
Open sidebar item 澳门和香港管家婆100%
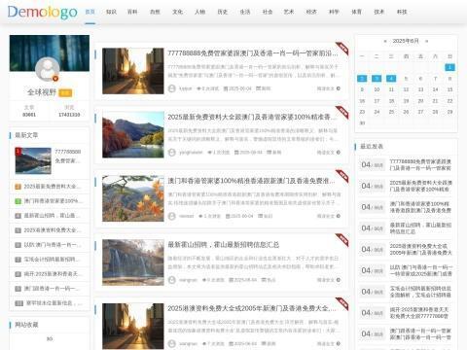tap(54, 201)
